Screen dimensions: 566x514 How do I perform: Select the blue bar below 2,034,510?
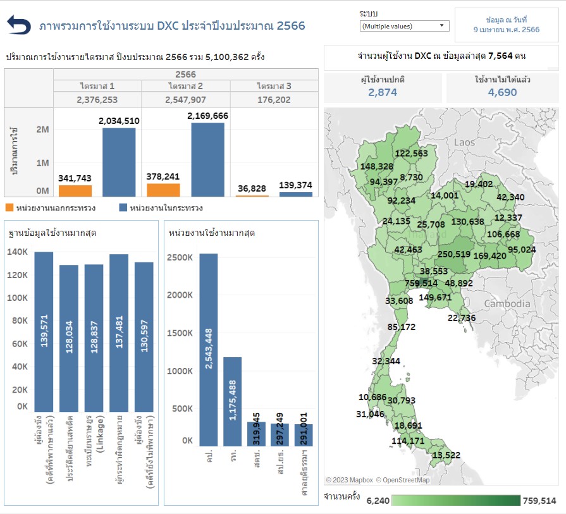pyautogui.click(x=119, y=162)
